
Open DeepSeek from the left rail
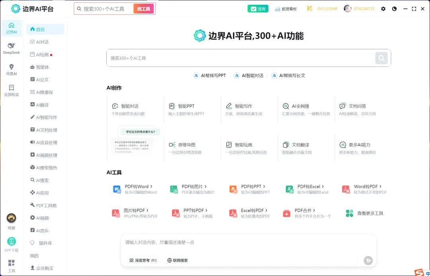11,49
